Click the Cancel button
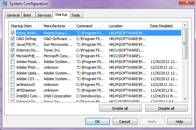The image size is (196, 130). (125, 121)
